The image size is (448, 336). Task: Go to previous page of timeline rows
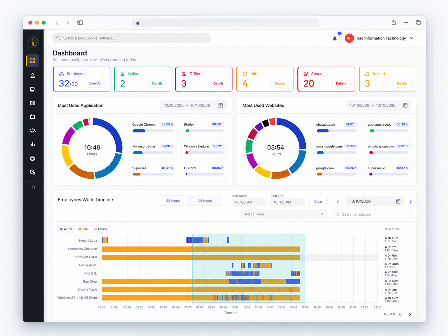point(400,314)
